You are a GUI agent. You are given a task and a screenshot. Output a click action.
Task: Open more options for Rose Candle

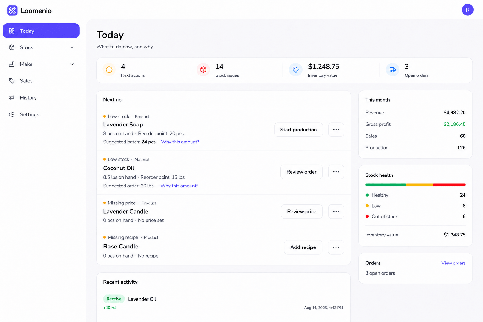[336, 247]
